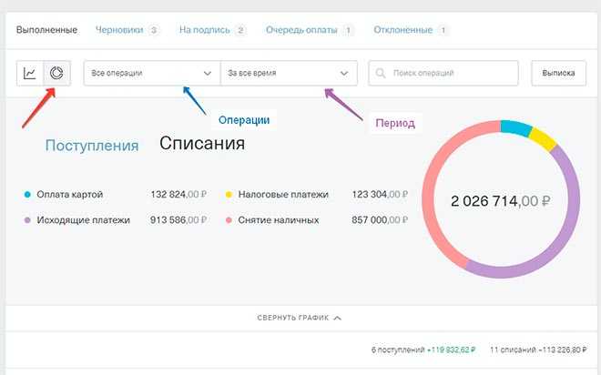The image size is (601, 375).
Task: Click the search magnifier icon
Action: click(x=381, y=73)
